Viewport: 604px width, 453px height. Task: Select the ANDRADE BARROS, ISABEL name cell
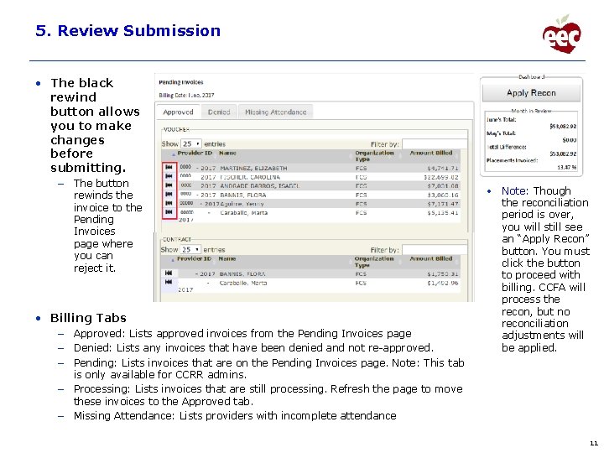(260, 186)
